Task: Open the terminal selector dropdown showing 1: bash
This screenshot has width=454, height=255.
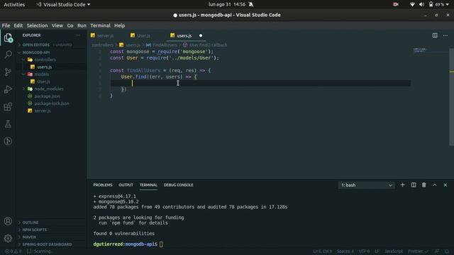Action: (366, 185)
